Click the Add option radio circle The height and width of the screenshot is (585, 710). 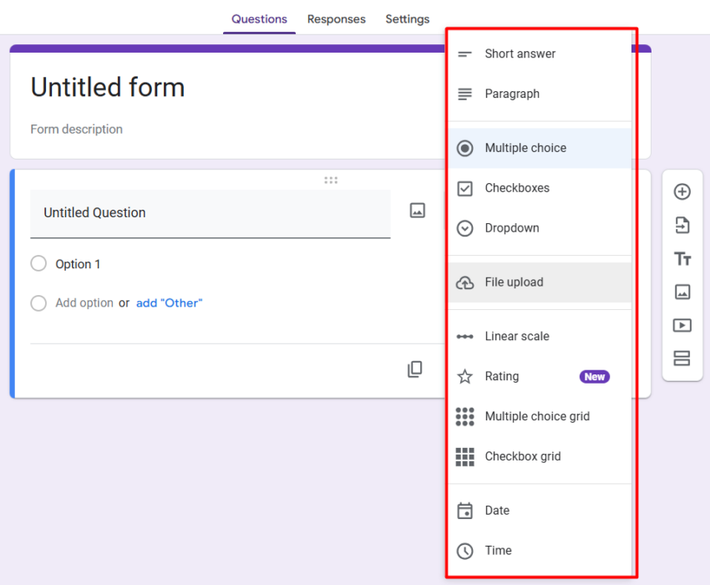(x=38, y=303)
